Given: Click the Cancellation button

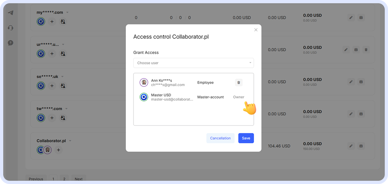Looking at the screenshot, I should click(220, 138).
